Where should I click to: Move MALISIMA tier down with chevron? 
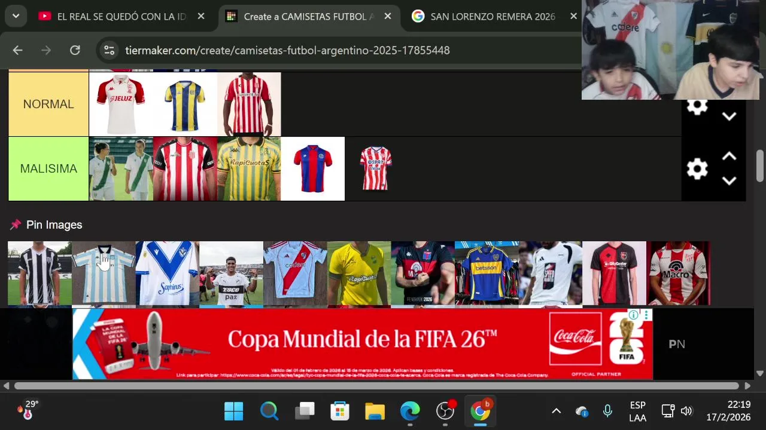tap(729, 181)
